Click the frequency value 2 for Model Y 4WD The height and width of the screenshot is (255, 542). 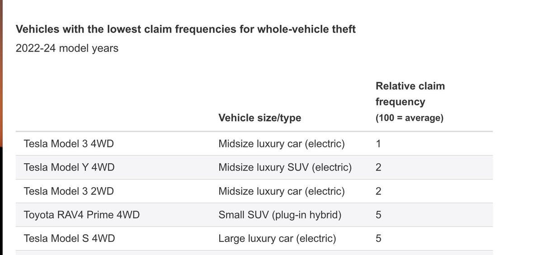click(x=378, y=168)
